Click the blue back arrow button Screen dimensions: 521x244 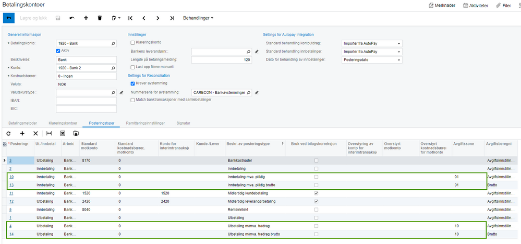point(9,18)
